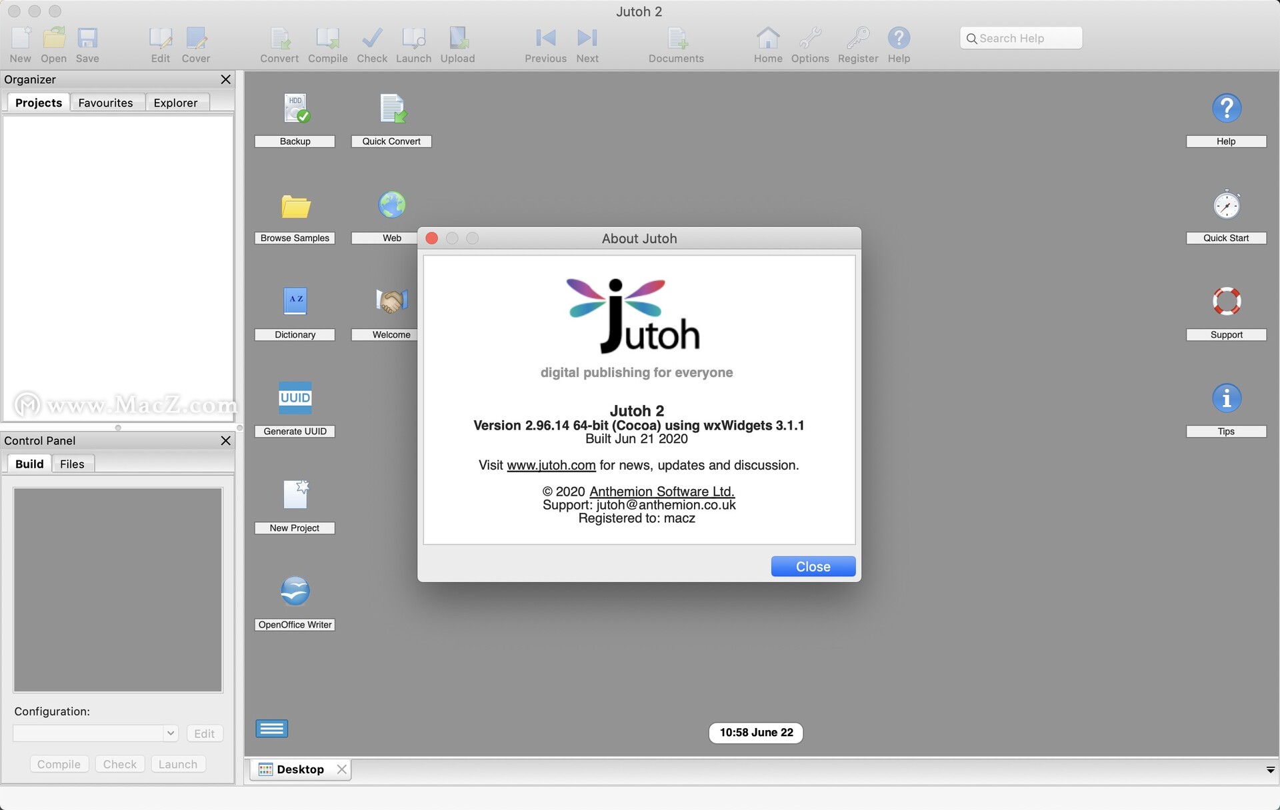Switch to the Explorer tab
The height and width of the screenshot is (810, 1280).
(x=176, y=103)
